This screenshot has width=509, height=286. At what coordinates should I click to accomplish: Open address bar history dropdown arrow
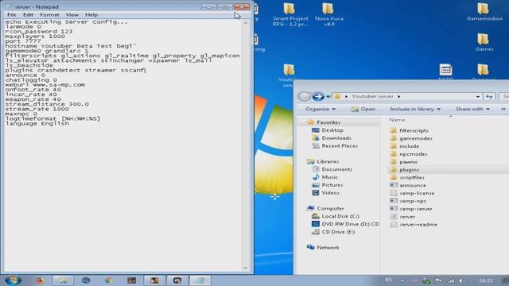click(x=478, y=97)
